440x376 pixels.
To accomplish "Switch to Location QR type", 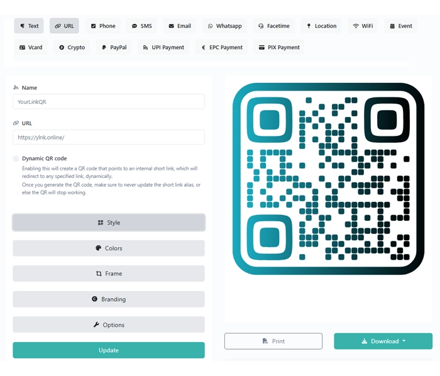I will [321, 26].
